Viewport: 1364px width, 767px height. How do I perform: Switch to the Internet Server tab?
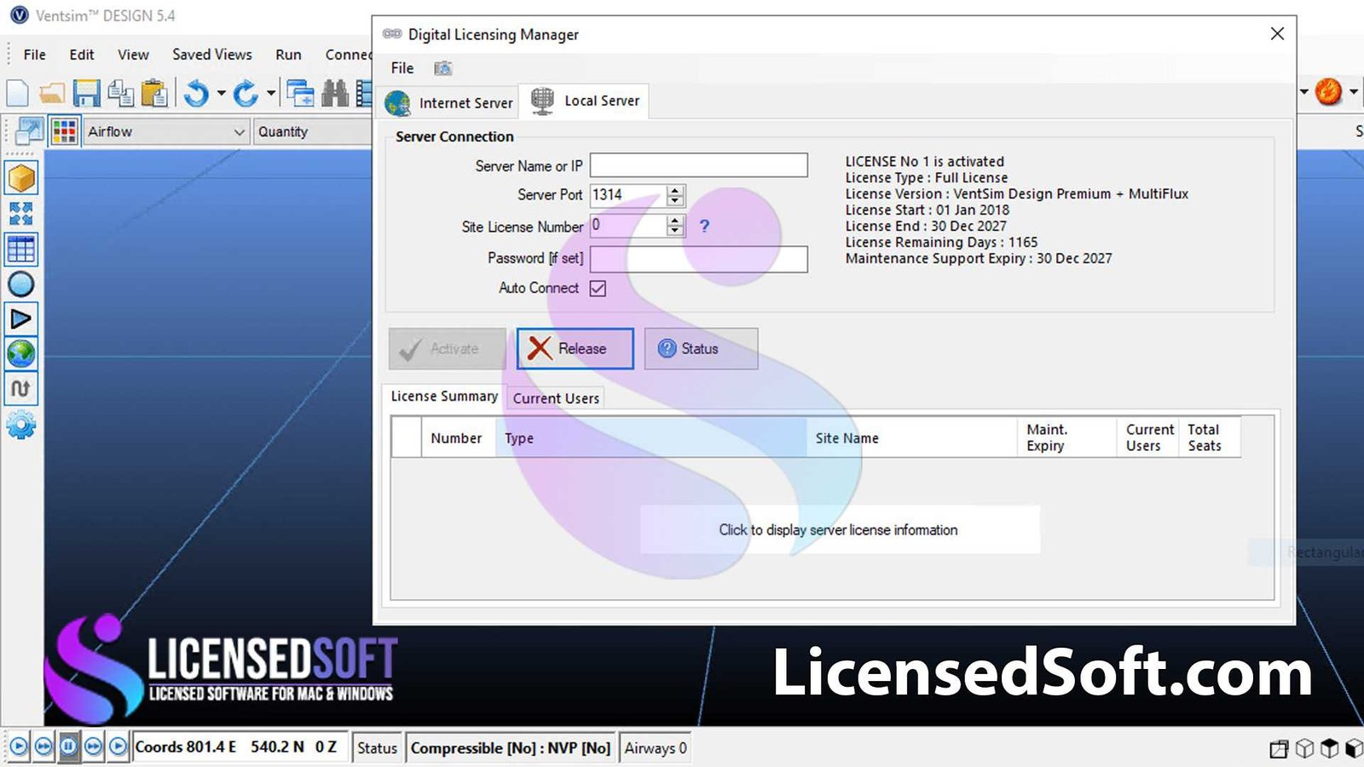click(x=449, y=103)
